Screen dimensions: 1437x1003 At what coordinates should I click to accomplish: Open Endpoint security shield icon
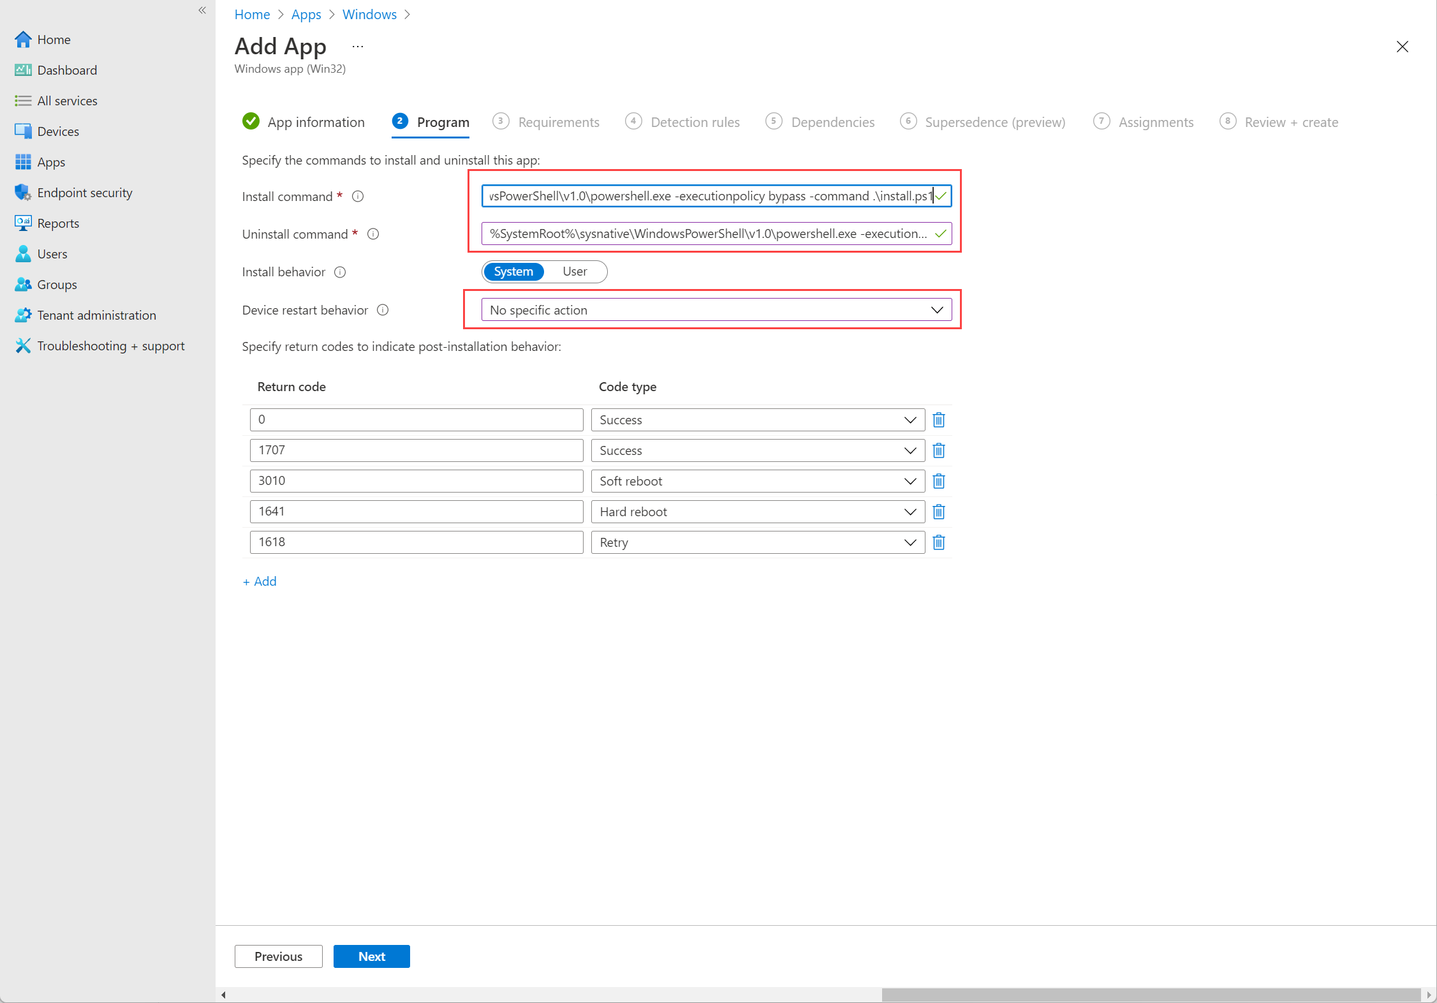(x=23, y=193)
